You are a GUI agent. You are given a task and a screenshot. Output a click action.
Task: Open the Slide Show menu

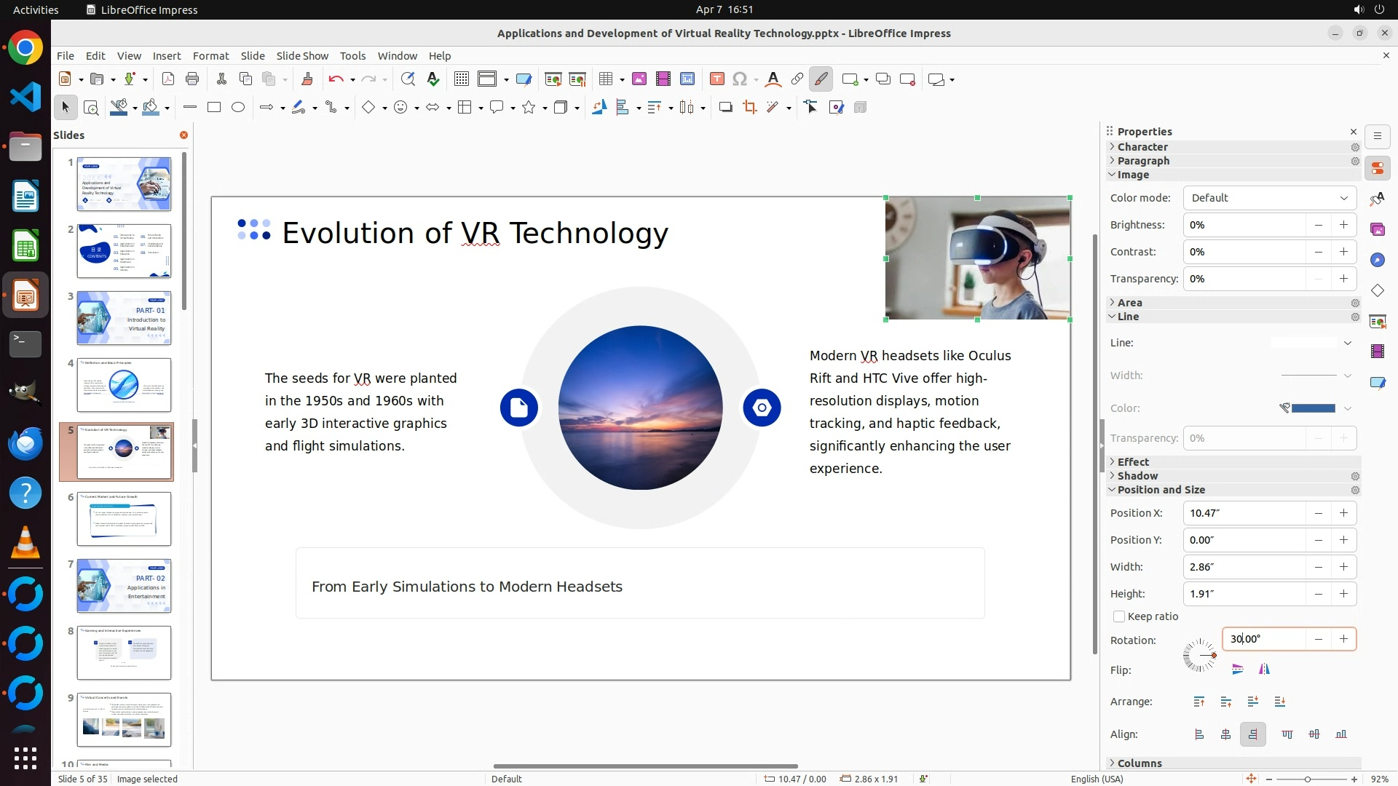302,56
